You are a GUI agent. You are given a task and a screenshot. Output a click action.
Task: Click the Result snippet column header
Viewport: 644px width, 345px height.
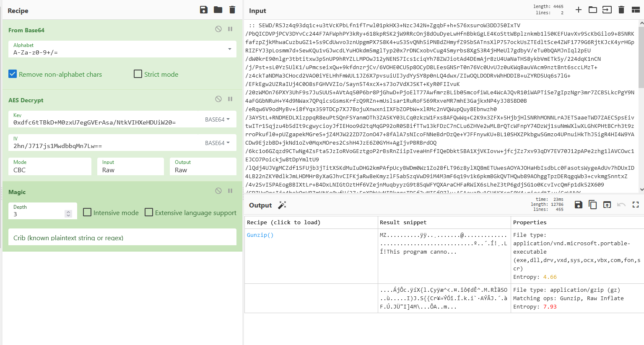pos(403,222)
